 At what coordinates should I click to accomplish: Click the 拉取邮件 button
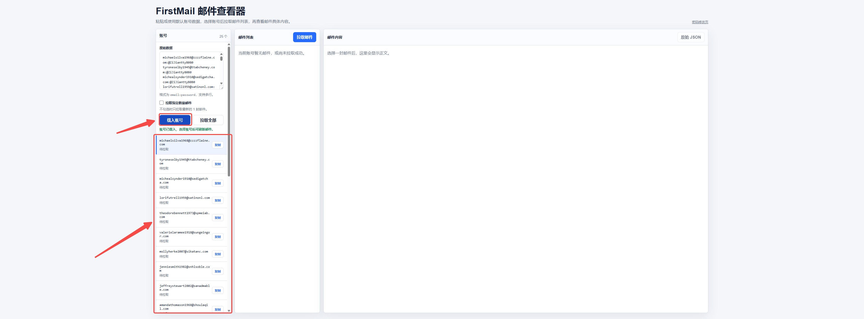pos(304,37)
